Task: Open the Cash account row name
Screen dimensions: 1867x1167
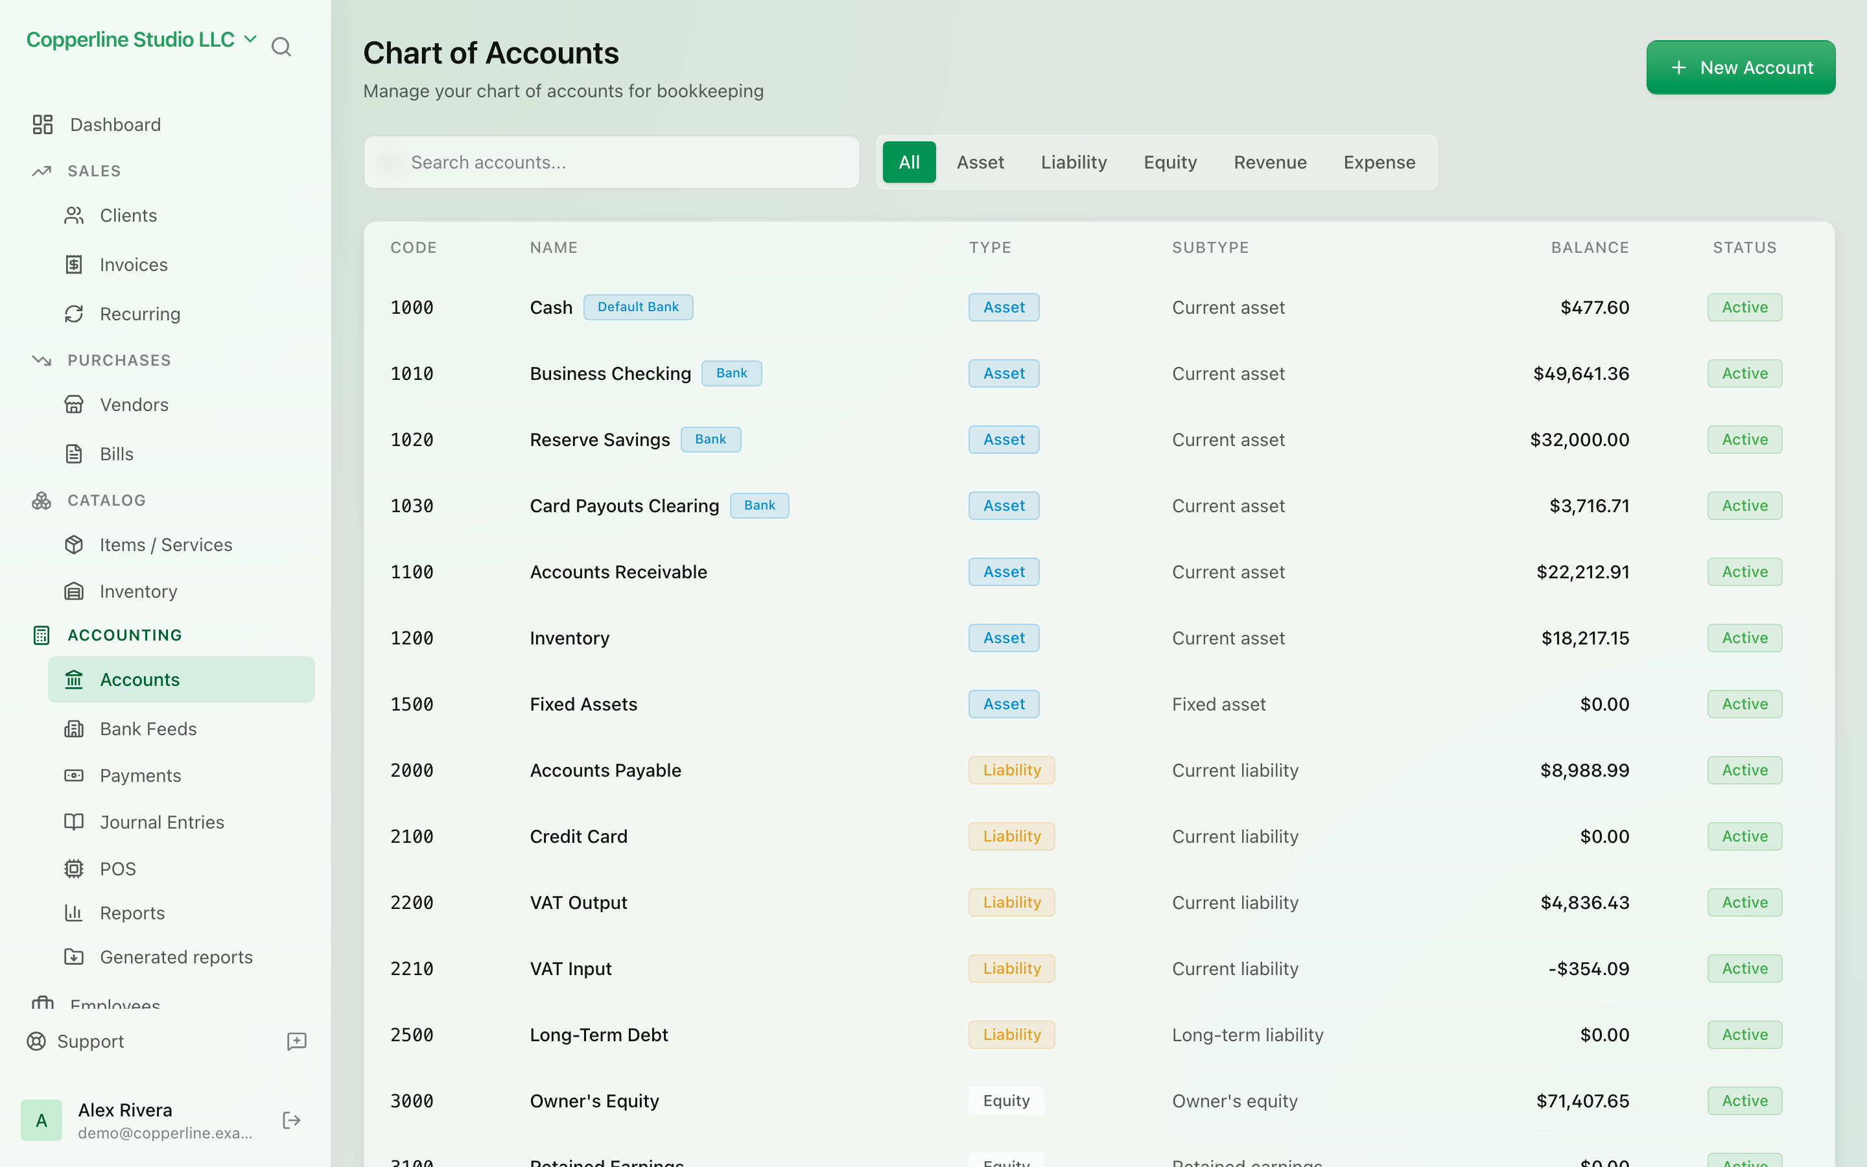Action: coord(551,307)
